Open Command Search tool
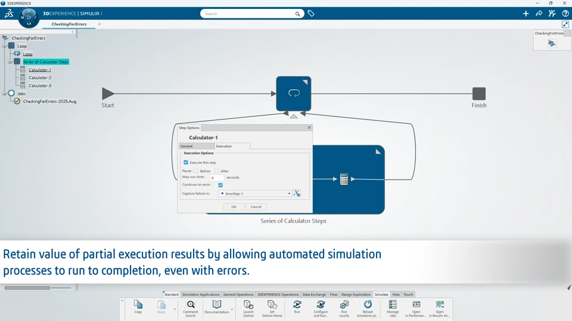This screenshot has height=321, width=572. [191, 309]
